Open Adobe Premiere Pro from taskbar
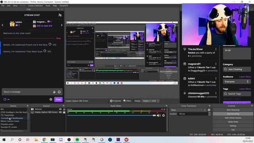This screenshot has height=143, width=254. (x=118, y=139)
